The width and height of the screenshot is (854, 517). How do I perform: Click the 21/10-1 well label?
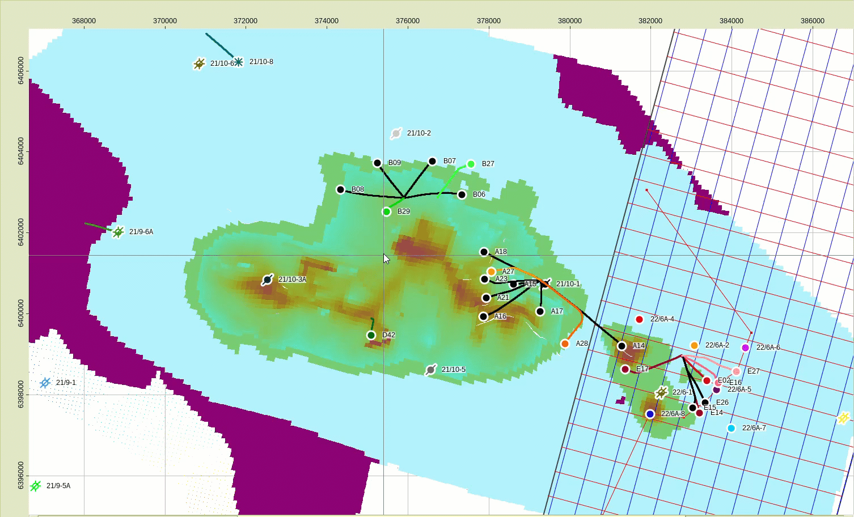pos(568,284)
